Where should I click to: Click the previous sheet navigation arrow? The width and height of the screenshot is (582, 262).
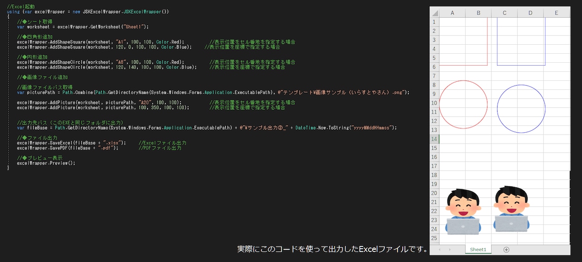pos(439,250)
